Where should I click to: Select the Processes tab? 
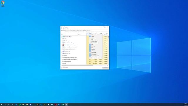click(63, 31)
